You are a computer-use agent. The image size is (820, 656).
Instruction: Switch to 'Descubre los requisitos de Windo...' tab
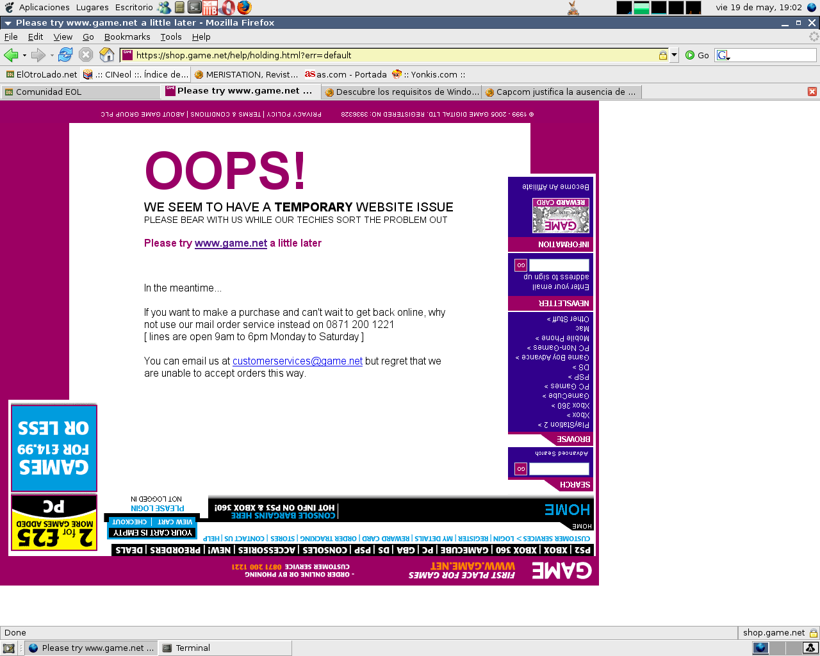402,92
